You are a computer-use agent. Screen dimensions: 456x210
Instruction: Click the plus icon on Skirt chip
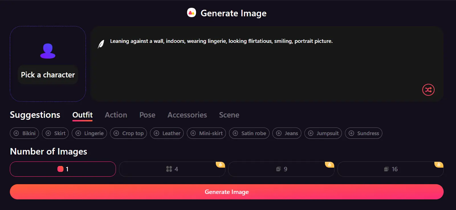pyautogui.click(x=48, y=133)
